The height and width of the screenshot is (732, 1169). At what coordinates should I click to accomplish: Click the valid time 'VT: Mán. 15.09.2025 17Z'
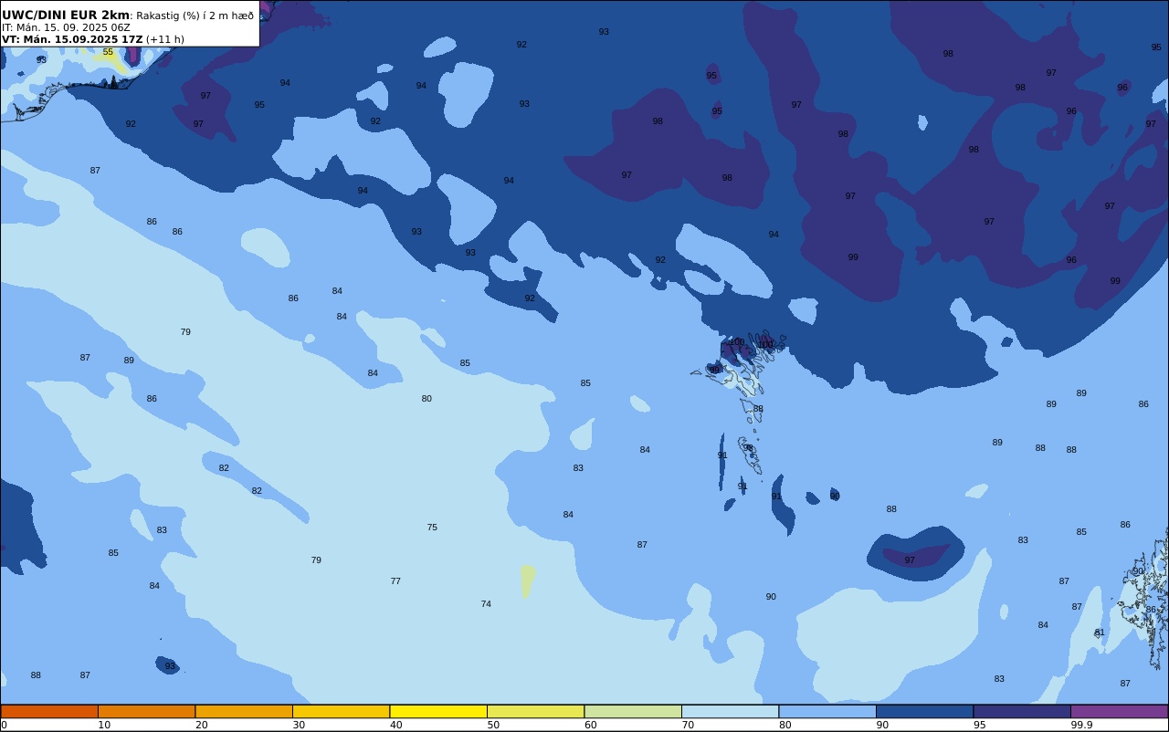(72, 39)
